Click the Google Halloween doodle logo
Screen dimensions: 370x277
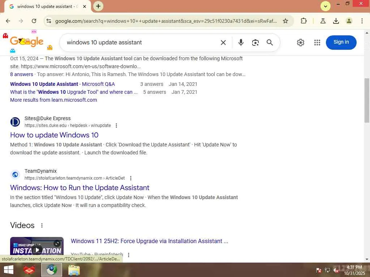(x=27, y=42)
